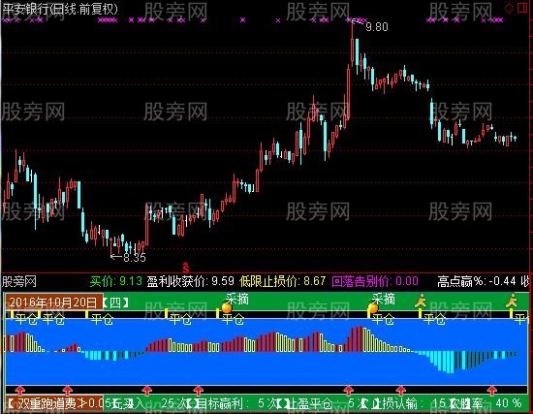Viewport: 533px width, 414px height.
Task: Click the 平仓 label below the first orange ball
Action: coord(233,319)
